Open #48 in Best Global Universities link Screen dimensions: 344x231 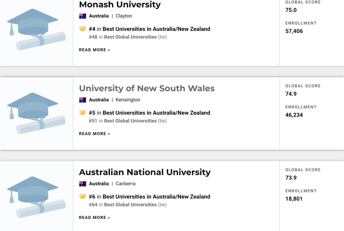130,37
